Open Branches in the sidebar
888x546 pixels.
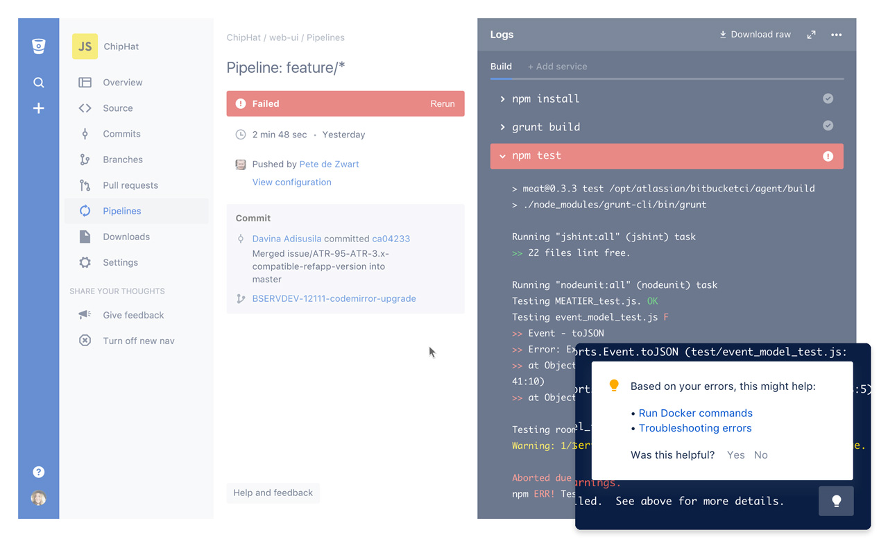(x=123, y=160)
